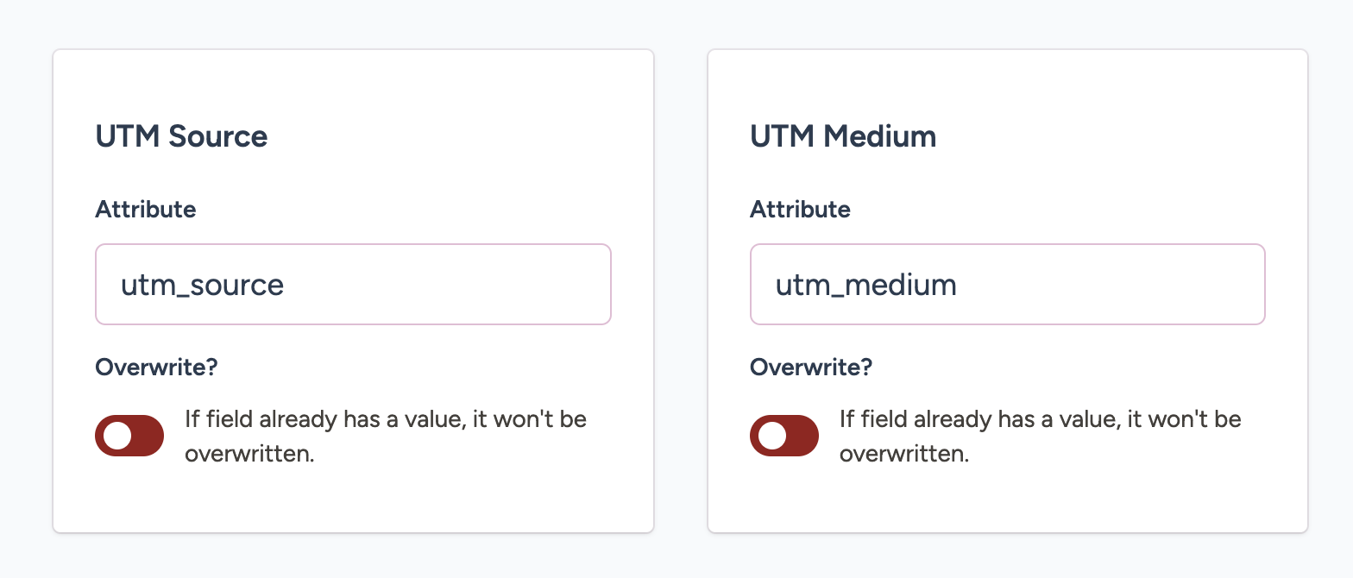Click the utm_source attribute input field
Viewport: 1353px width, 578px height.
[353, 285]
